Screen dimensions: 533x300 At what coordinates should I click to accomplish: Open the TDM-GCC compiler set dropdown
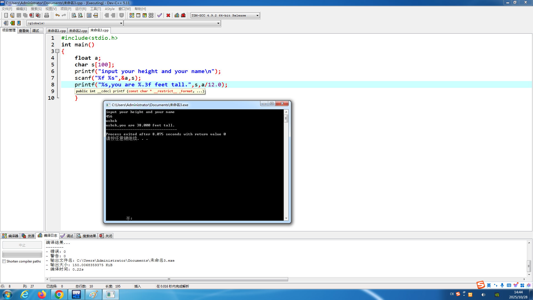[257, 16]
